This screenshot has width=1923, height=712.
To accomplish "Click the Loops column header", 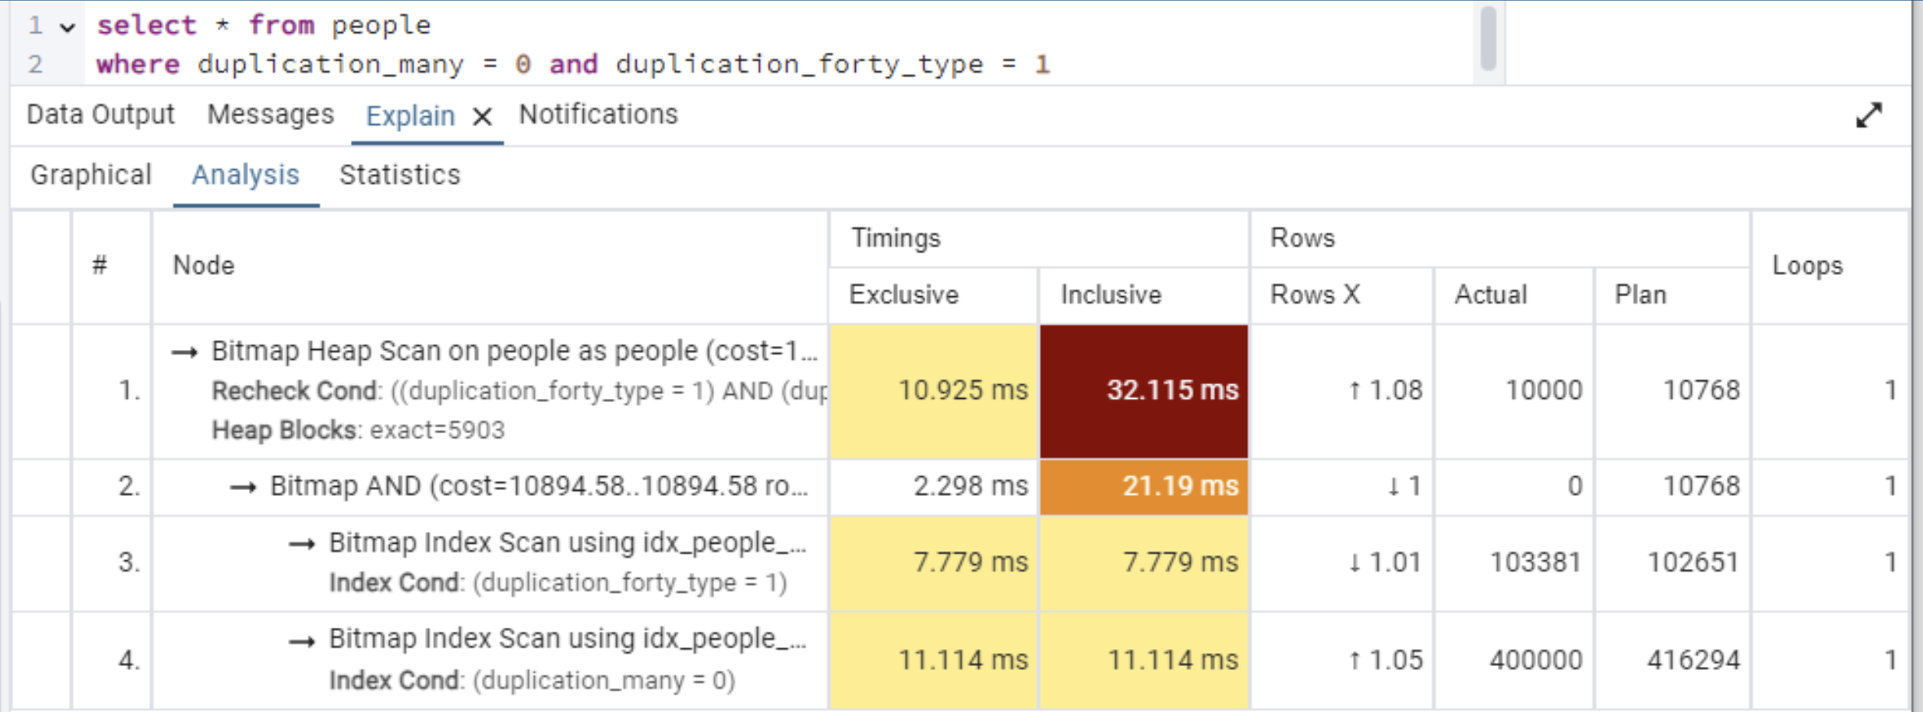I will (x=1830, y=266).
